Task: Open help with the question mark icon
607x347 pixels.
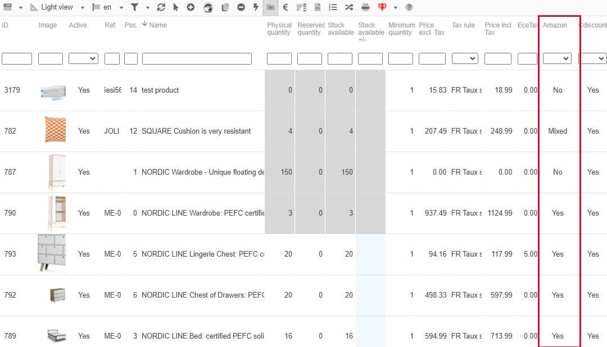Action: pos(409,7)
